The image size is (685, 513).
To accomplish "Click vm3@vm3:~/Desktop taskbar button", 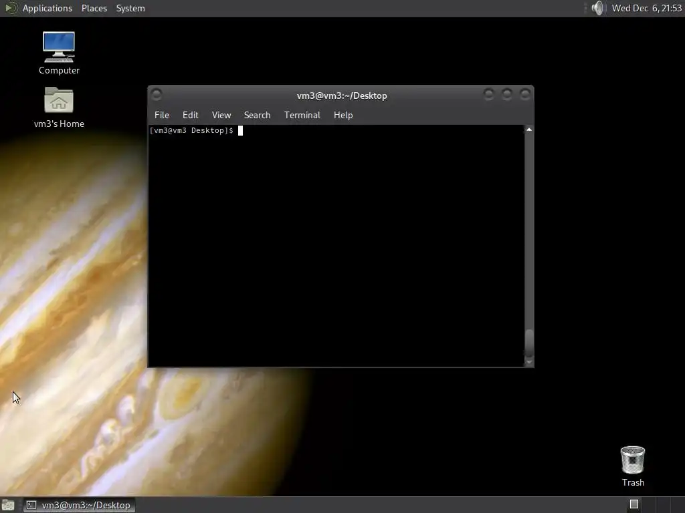I will [79, 505].
